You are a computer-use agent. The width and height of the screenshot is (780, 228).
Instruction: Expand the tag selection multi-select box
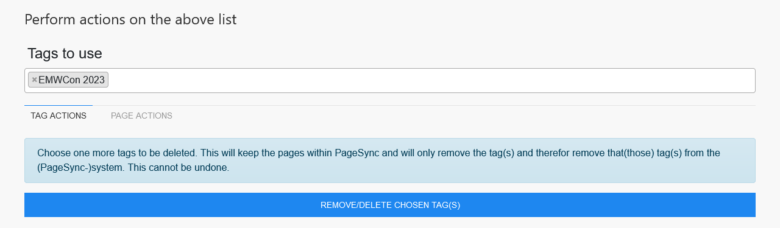[x=390, y=80]
